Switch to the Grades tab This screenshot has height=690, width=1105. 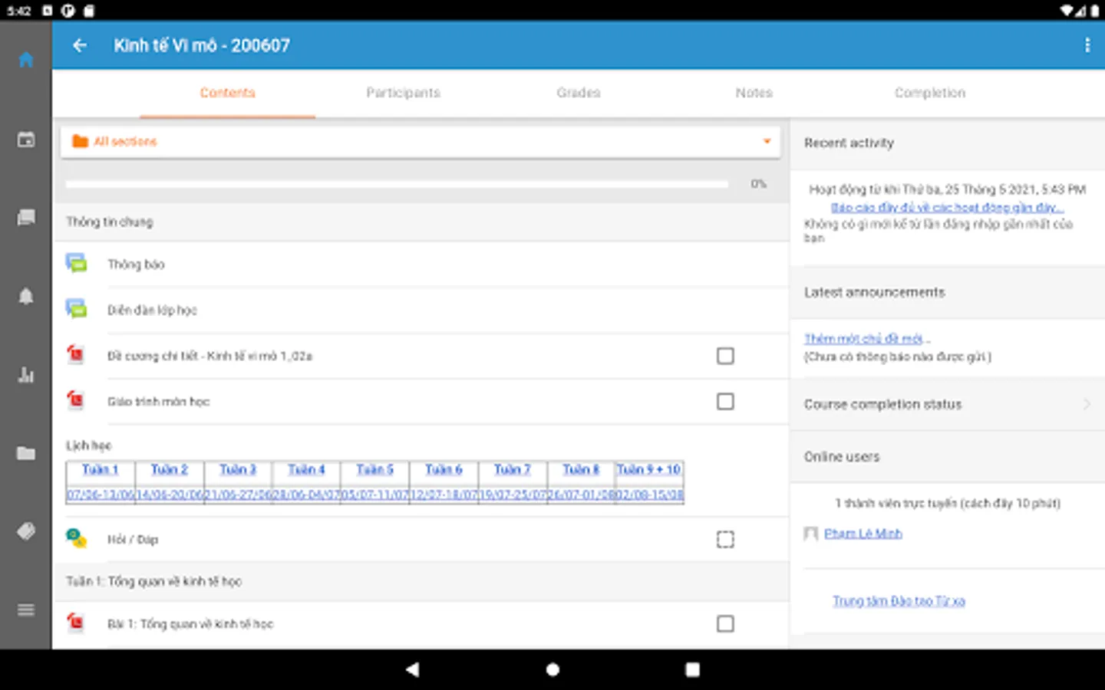click(x=579, y=93)
